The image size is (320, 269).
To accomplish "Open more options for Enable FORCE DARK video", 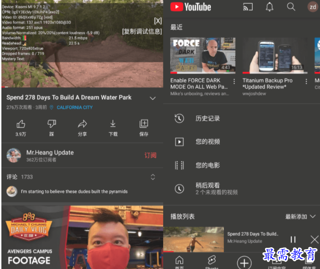I will [234, 81].
